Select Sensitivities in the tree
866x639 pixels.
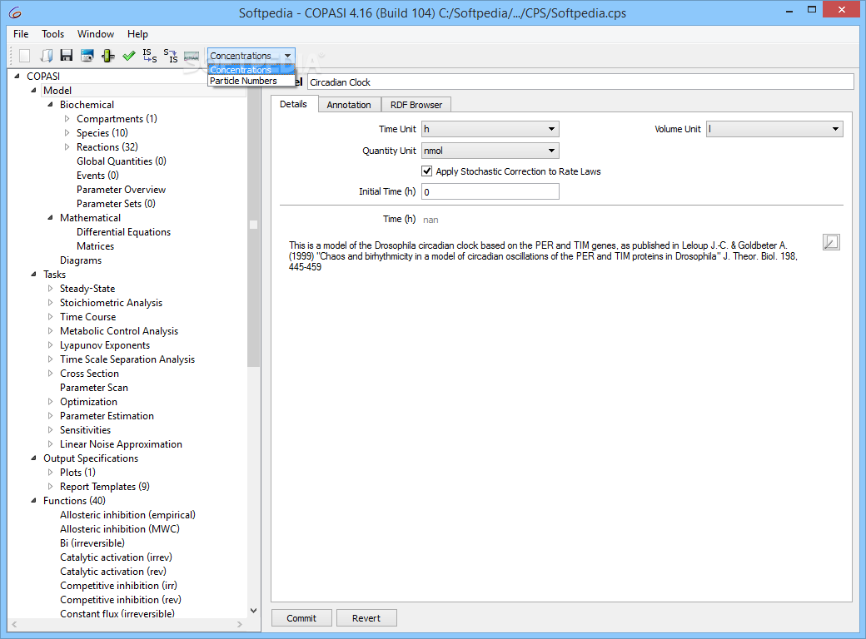click(85, 430)
